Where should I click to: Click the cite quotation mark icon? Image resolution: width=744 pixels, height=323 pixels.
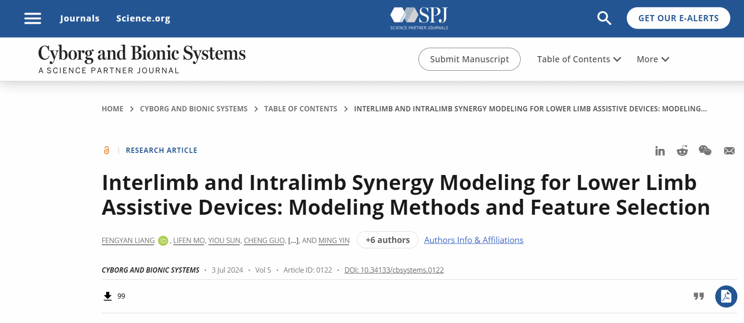coord(698,296)
